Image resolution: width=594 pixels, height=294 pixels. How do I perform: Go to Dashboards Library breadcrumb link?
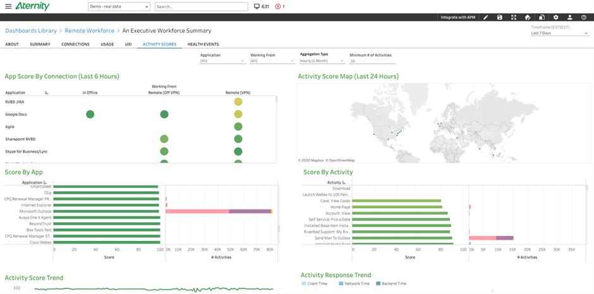pos(31,31)
